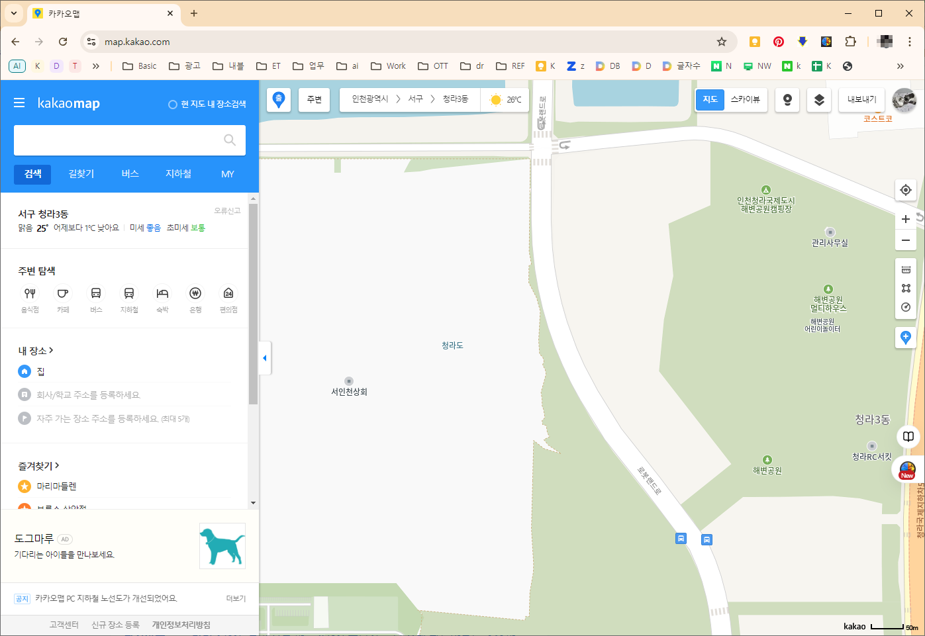This screenshot has height=636, width=925.
Task: Zoom out with the minus button
Action: click(906, 240)
